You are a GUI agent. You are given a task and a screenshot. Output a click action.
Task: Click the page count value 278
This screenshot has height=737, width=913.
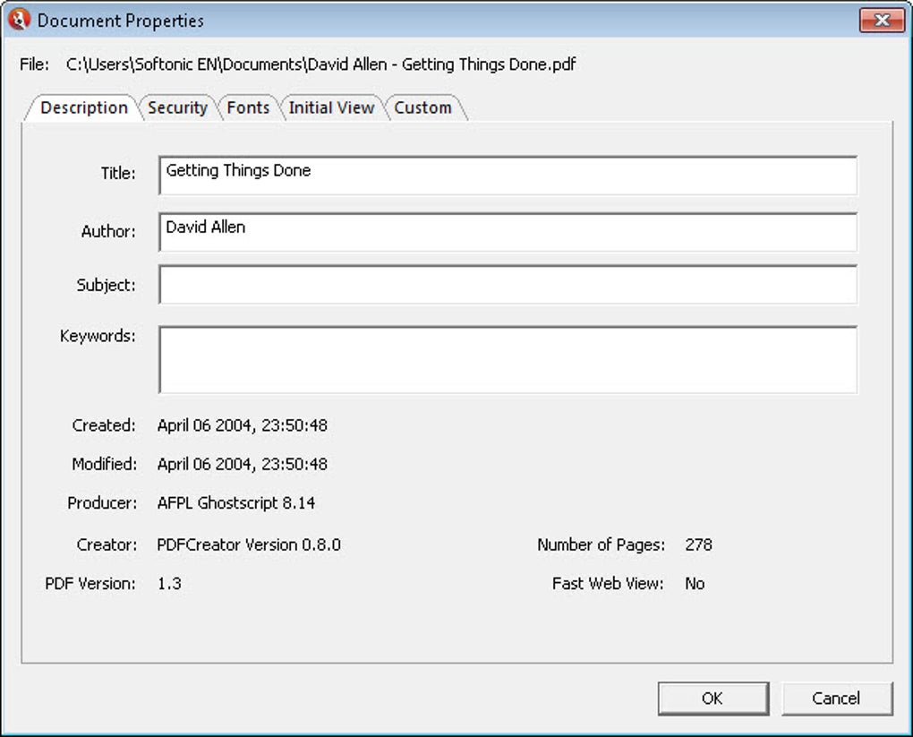click(698, 544)
